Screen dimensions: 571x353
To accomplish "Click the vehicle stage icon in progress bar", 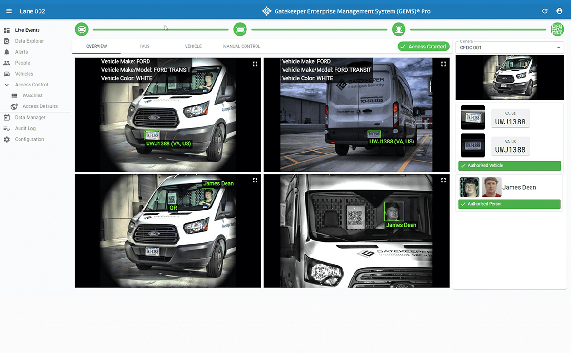I will point(82,29).
